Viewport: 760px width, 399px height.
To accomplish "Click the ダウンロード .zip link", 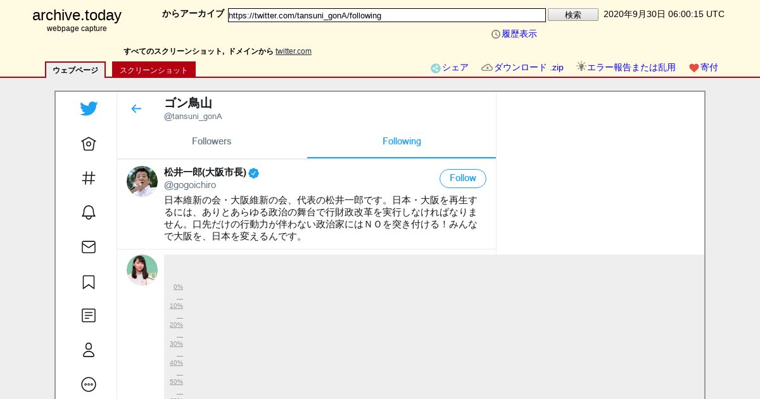I will click(x=528, y=68).
